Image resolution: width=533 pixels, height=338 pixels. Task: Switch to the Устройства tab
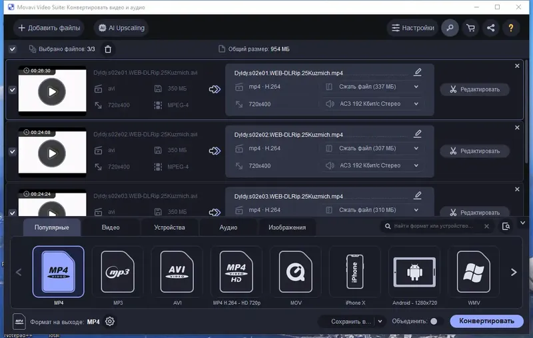(169, 227)
